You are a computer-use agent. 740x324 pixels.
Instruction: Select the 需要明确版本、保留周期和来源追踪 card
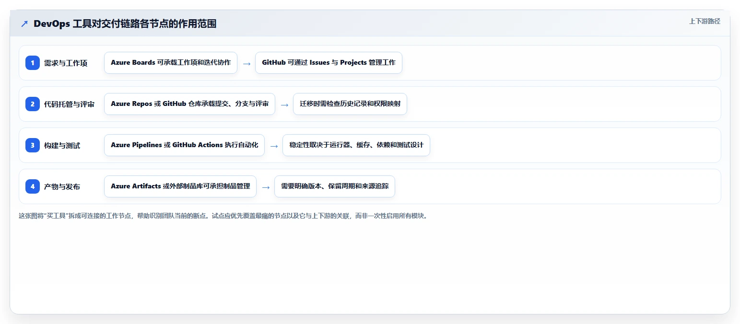click(x=335, y=186)
